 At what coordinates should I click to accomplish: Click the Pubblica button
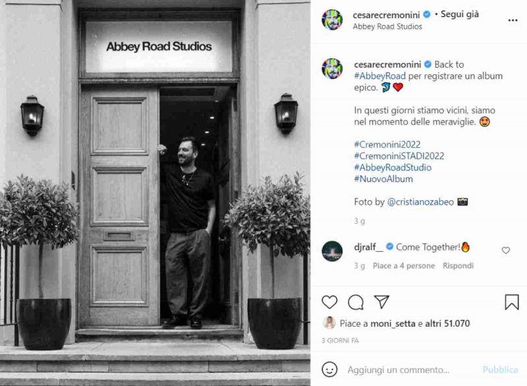[500, 370]
